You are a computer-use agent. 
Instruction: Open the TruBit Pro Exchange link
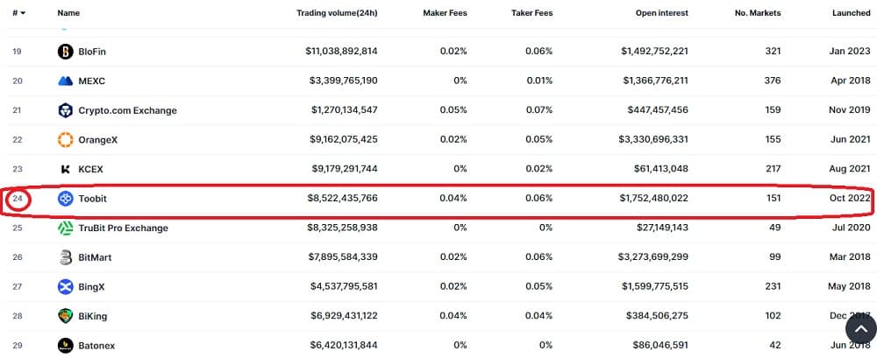(123, 228)
